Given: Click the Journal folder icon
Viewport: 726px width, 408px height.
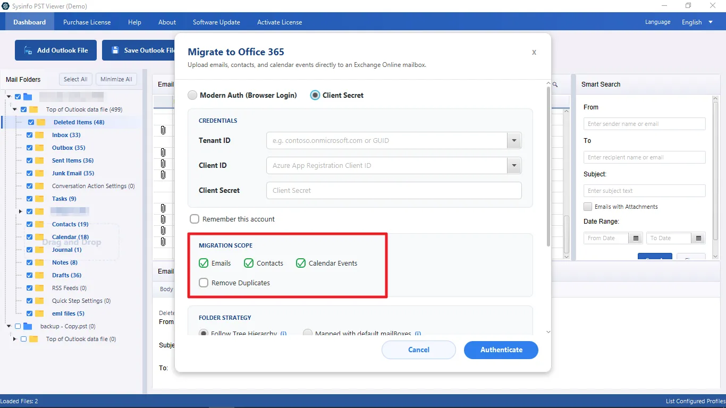Looking at the screenshot, I should 39,250.
